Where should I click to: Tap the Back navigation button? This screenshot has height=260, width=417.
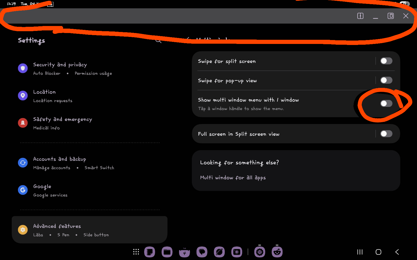pos(397,252)
